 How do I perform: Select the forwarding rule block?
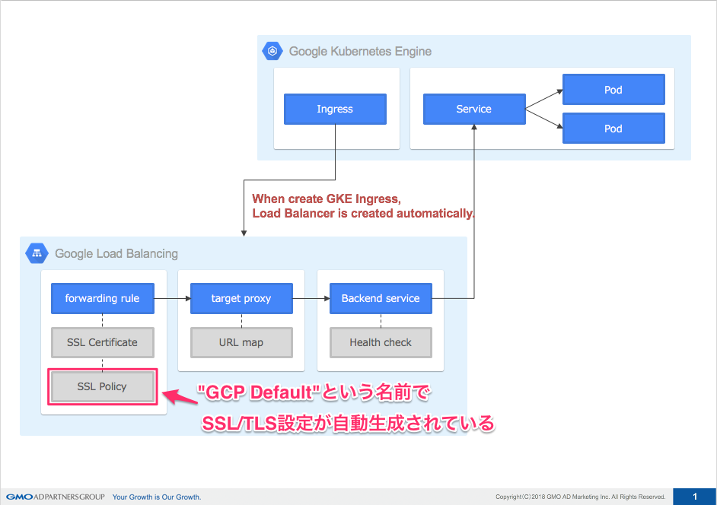click(102, 298)
